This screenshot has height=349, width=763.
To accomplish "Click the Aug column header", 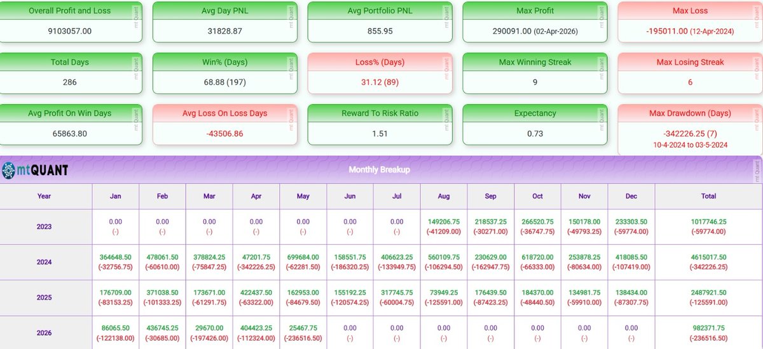I will click(444, 196).
